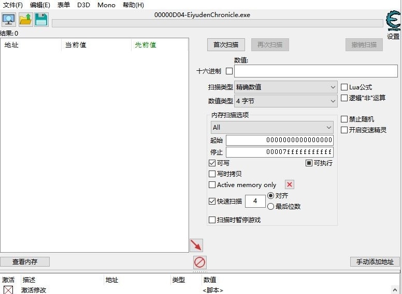This screenshot has width=402, height=294.
Task: Open the All memory region dropdown
Action: pos(272,127)
